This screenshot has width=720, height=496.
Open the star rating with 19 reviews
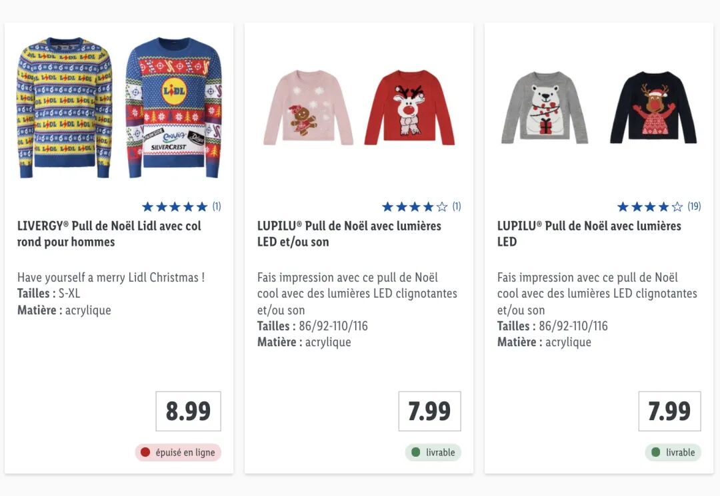point(650,207)
